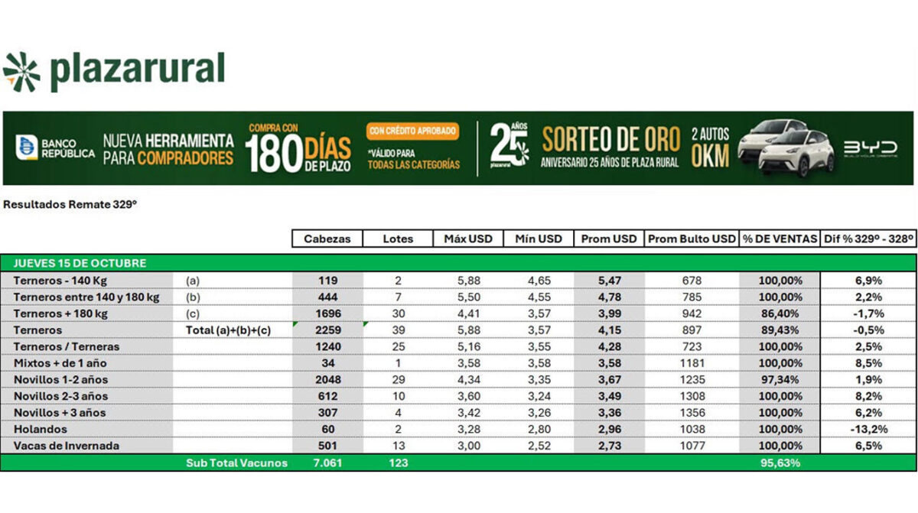Click the 'Mixtos + de 1 año' label
The height and width of the screenshot is (513, 918).
tap(61, 363)
